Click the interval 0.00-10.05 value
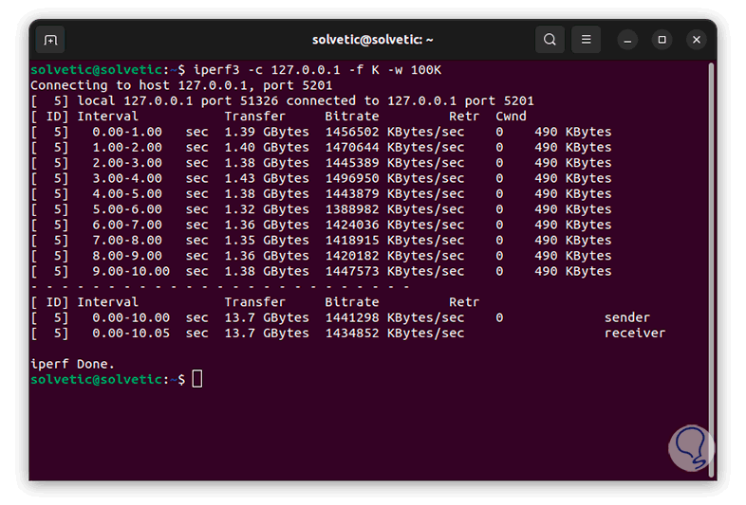 [131, 334]
